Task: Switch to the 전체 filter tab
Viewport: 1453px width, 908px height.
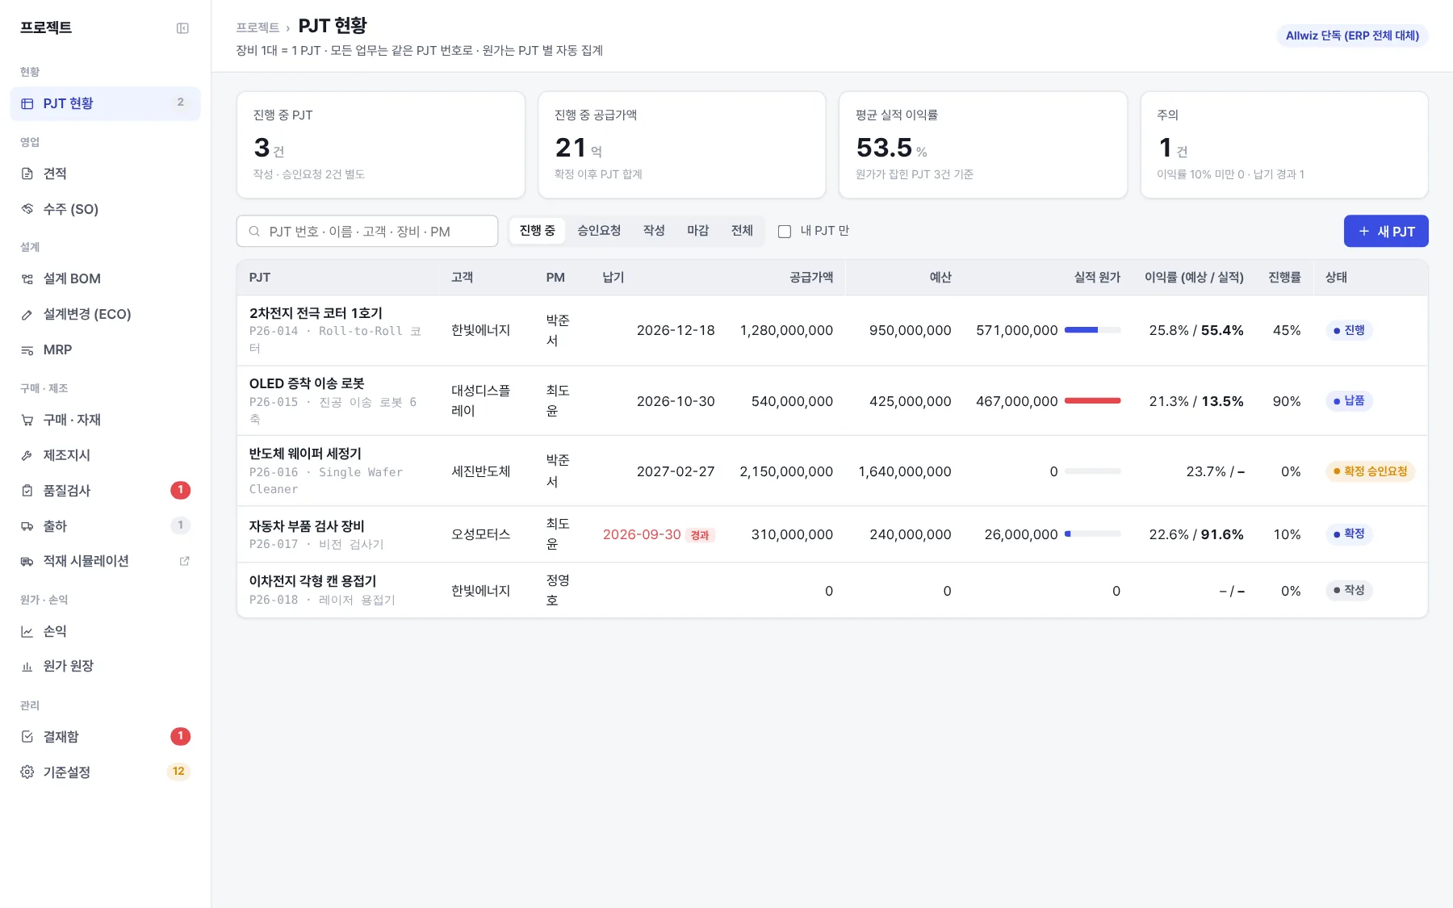Action: [x=742, y=231]
